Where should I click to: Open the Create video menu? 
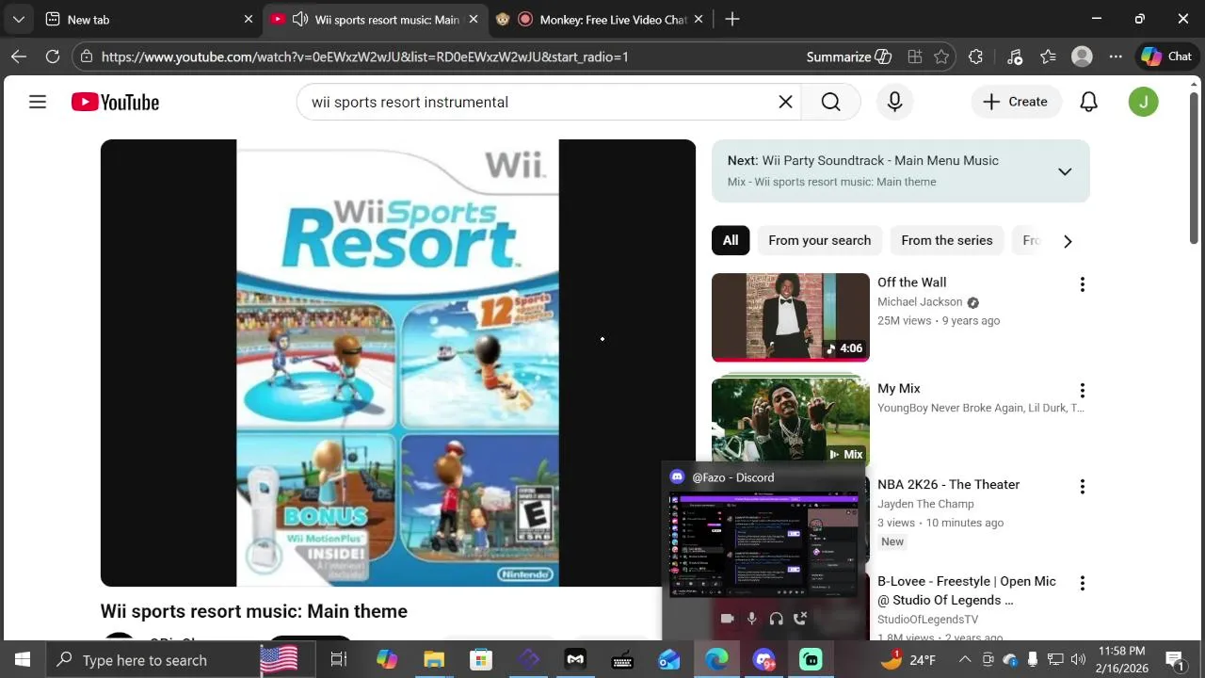coord(1016,102)
